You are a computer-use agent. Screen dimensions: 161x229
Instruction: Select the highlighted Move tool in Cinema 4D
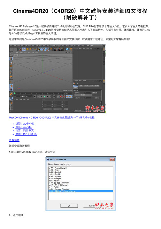click(x=24, y=49)
